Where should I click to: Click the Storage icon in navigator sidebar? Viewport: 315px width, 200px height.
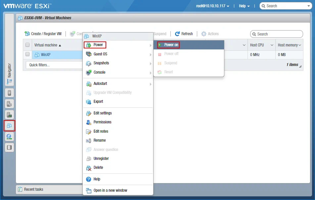(9, 148)
